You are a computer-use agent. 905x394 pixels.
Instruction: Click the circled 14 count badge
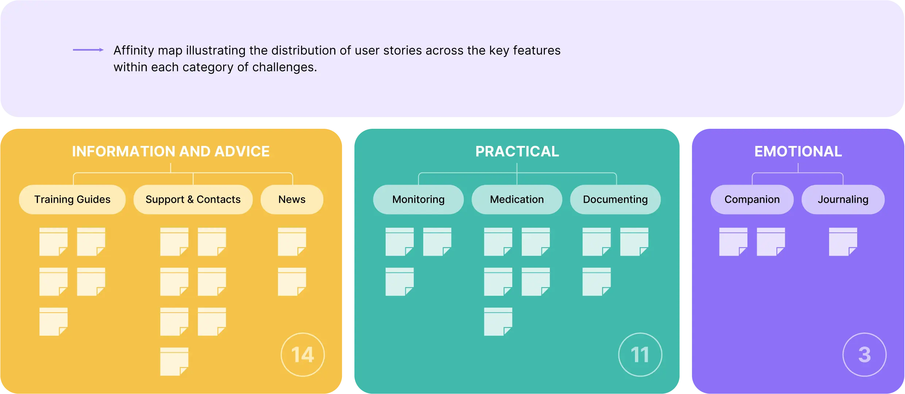click(303, 355)
